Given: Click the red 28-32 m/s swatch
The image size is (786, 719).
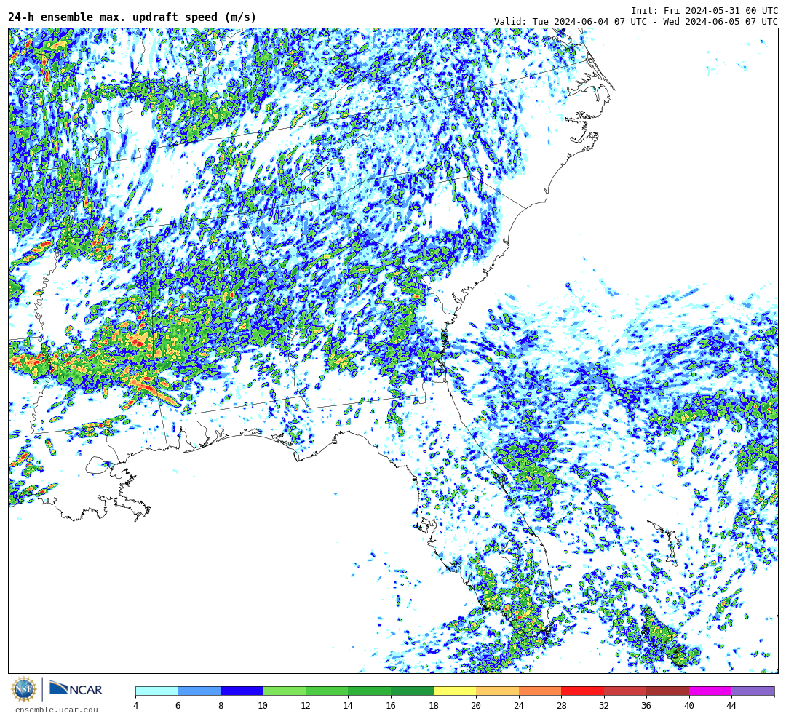Looking at the screenshot, I should pyautogui.click(x=582, y=691).
